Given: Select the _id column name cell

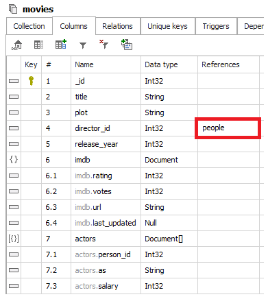Looking at the screenshot, I should pyautogui.click(x=106, y=81).
